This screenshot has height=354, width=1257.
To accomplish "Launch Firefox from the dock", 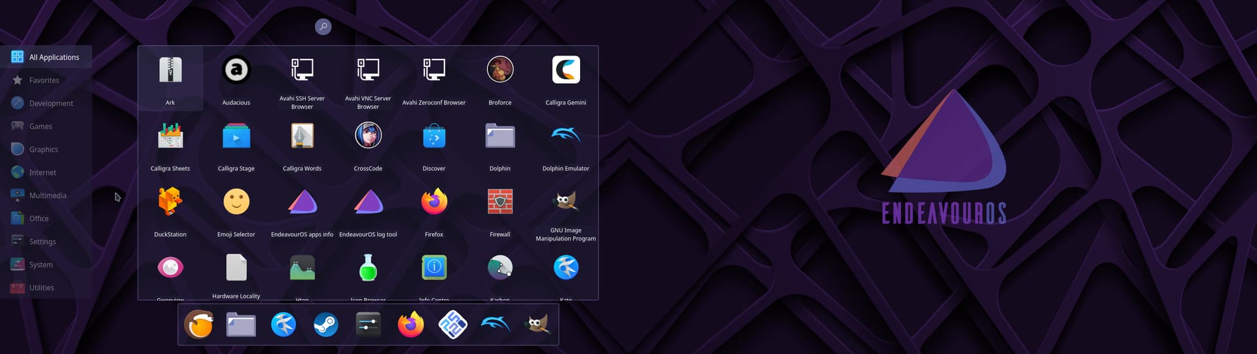I will (x=410, y=324).
